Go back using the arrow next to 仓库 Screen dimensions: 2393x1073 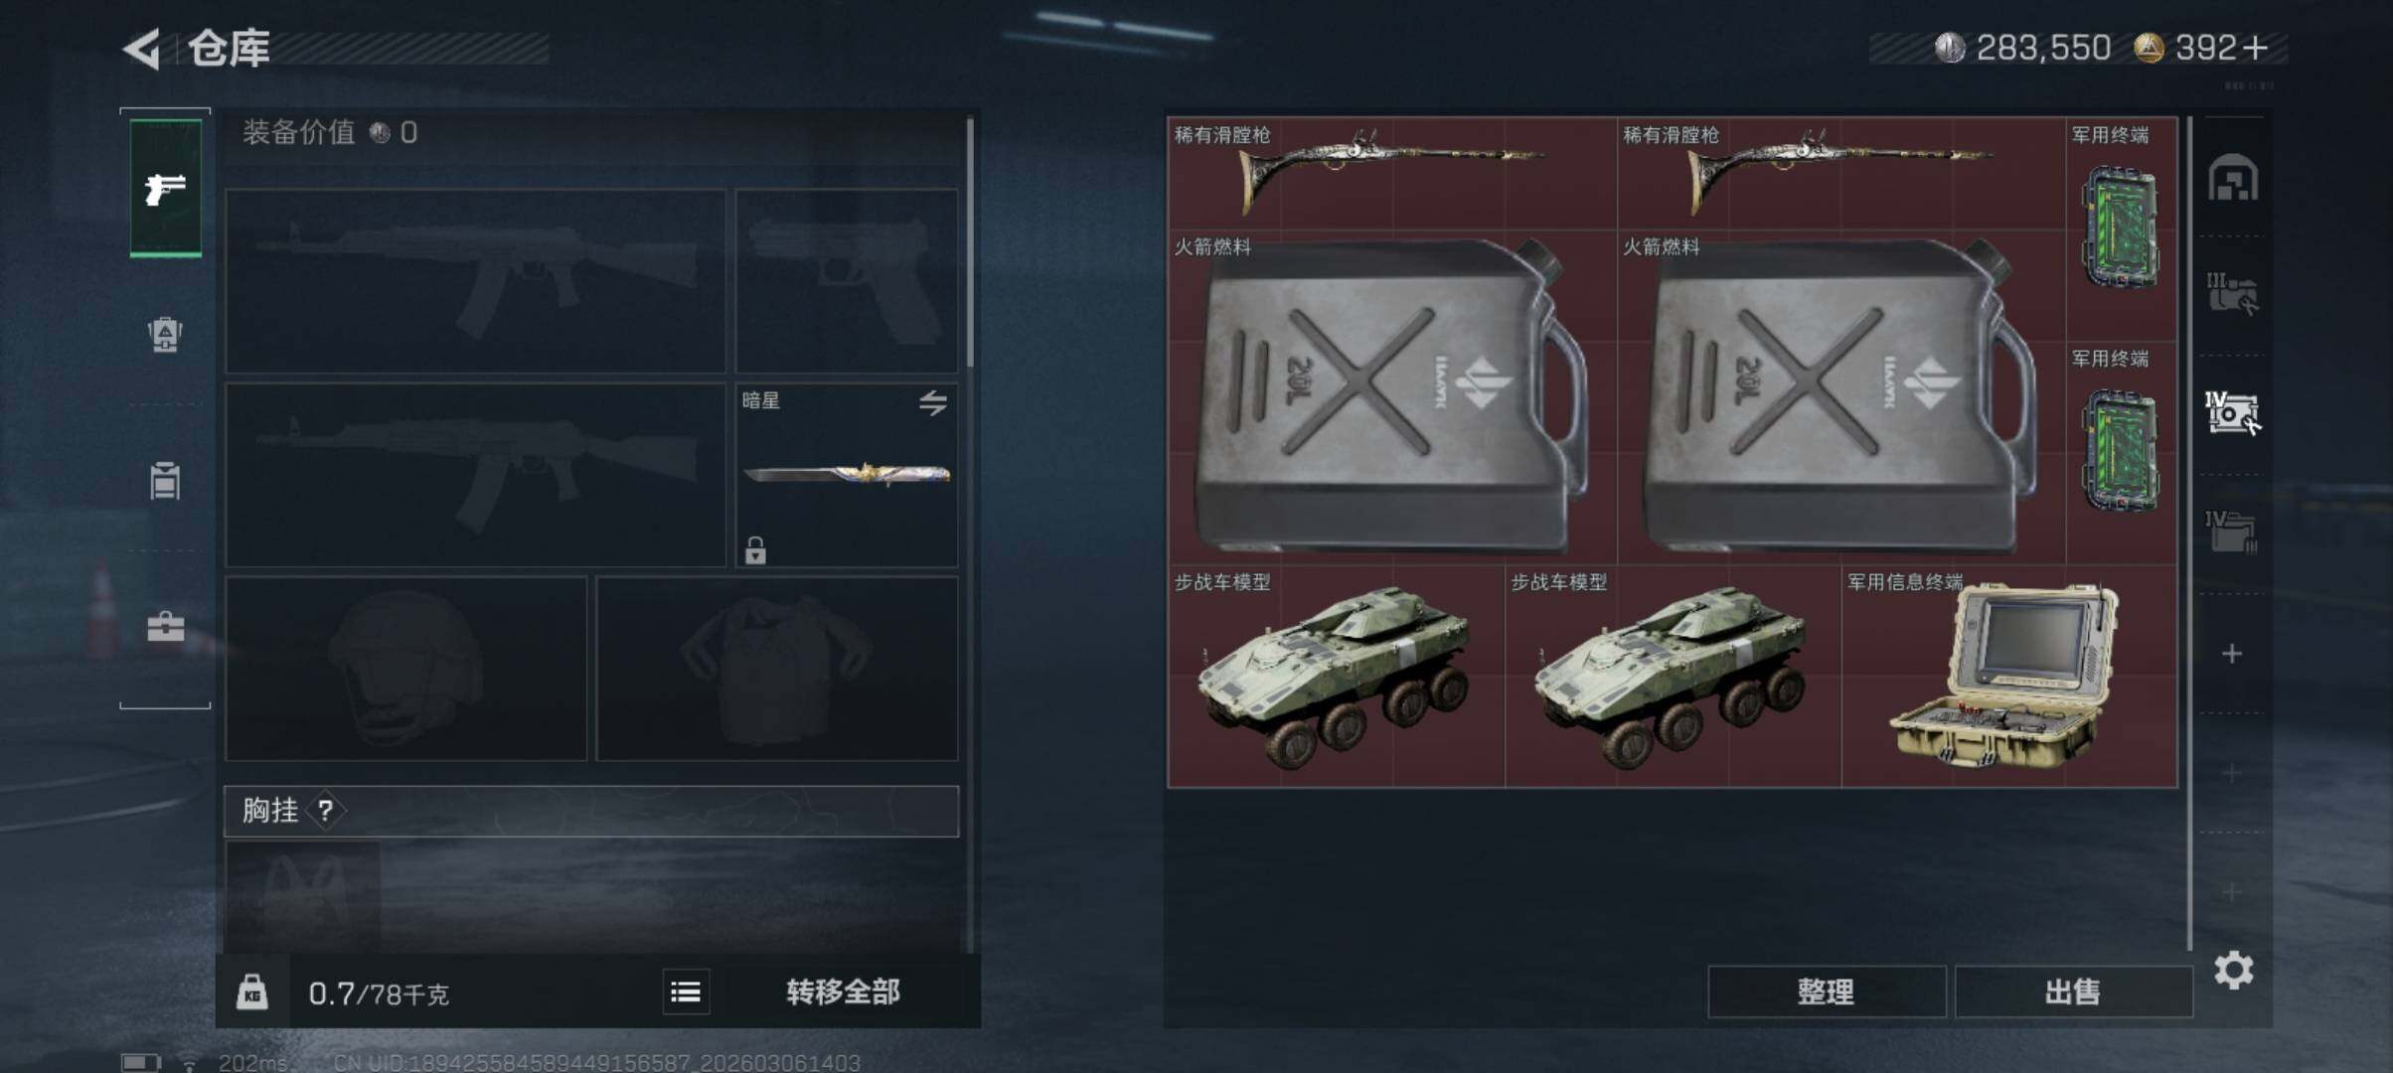[142, 49]
